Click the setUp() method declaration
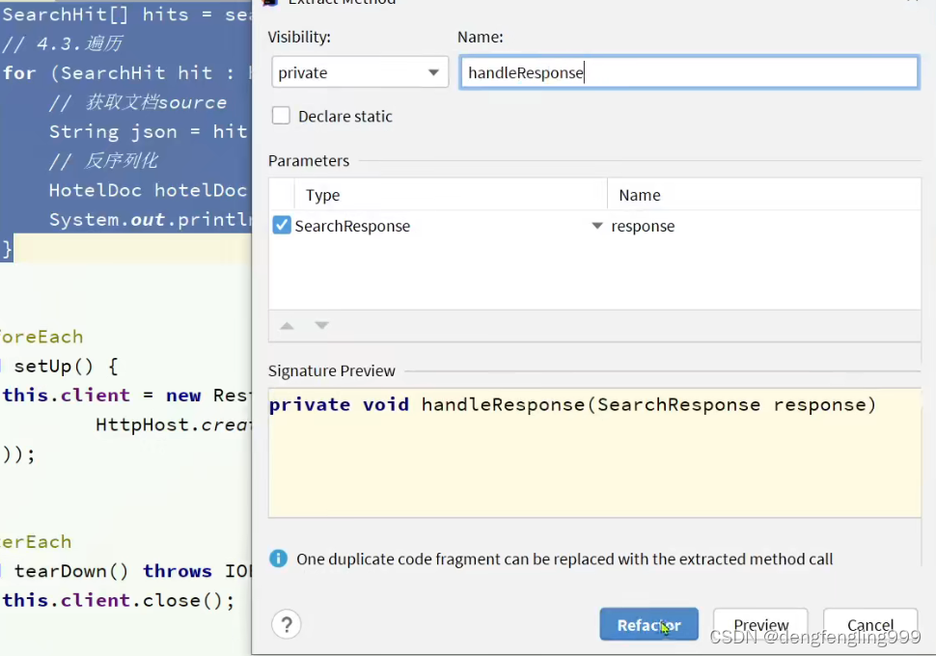This screenshot has width=936, height=656. coord(66,367)
